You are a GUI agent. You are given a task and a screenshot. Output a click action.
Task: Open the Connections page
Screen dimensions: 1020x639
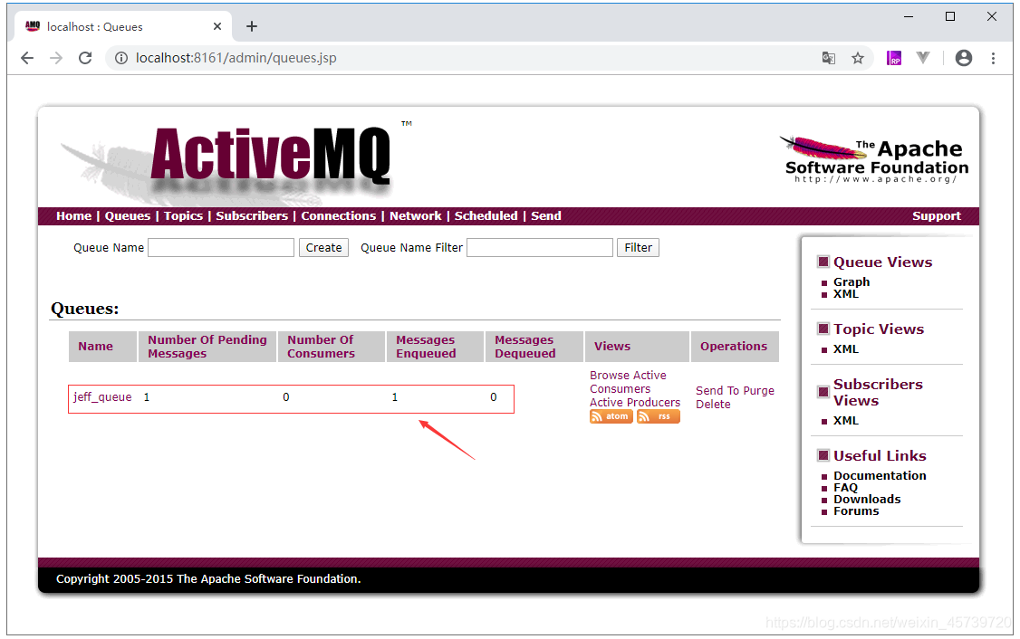click(x=338, y=215)
